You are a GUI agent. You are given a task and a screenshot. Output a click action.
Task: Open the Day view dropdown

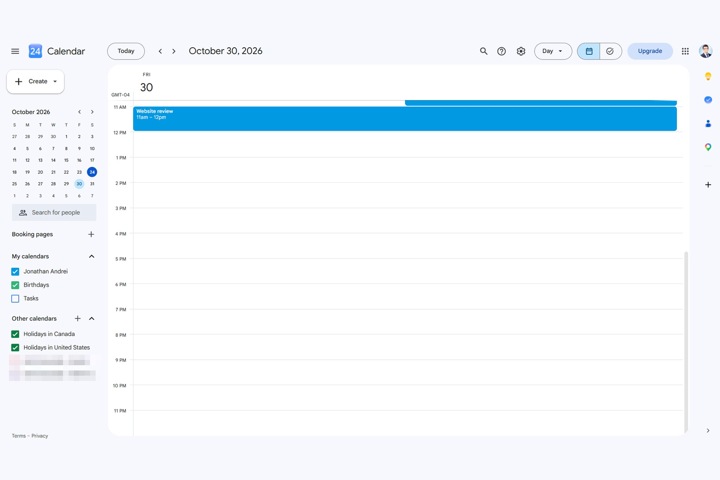click(x=553, y=51)
